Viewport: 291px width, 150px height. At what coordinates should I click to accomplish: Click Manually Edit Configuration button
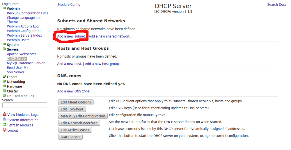tap(83, 116)
